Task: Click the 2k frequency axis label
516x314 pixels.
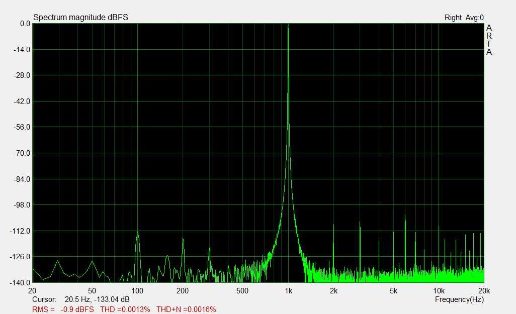Action: pyautogui.click(x=333, y=291)
